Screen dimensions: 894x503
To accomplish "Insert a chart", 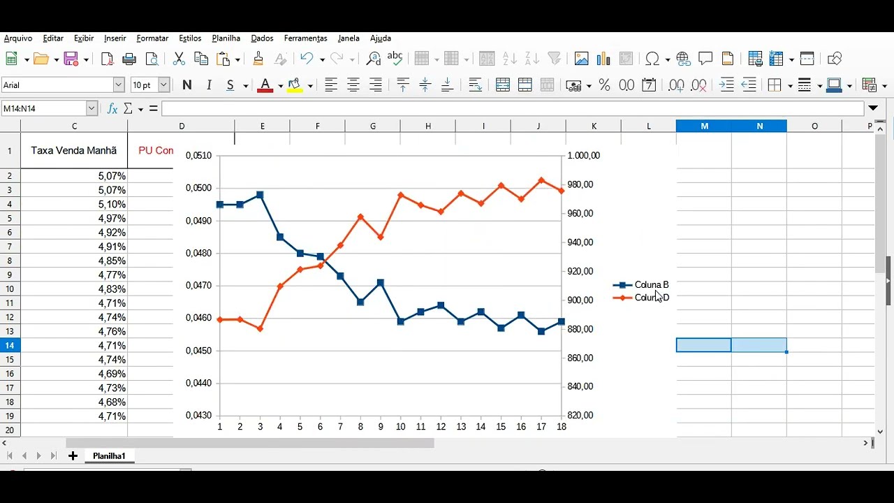I will (x=603, y=59).
